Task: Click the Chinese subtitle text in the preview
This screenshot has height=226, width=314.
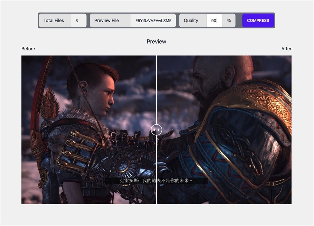Action: (156, 181)
